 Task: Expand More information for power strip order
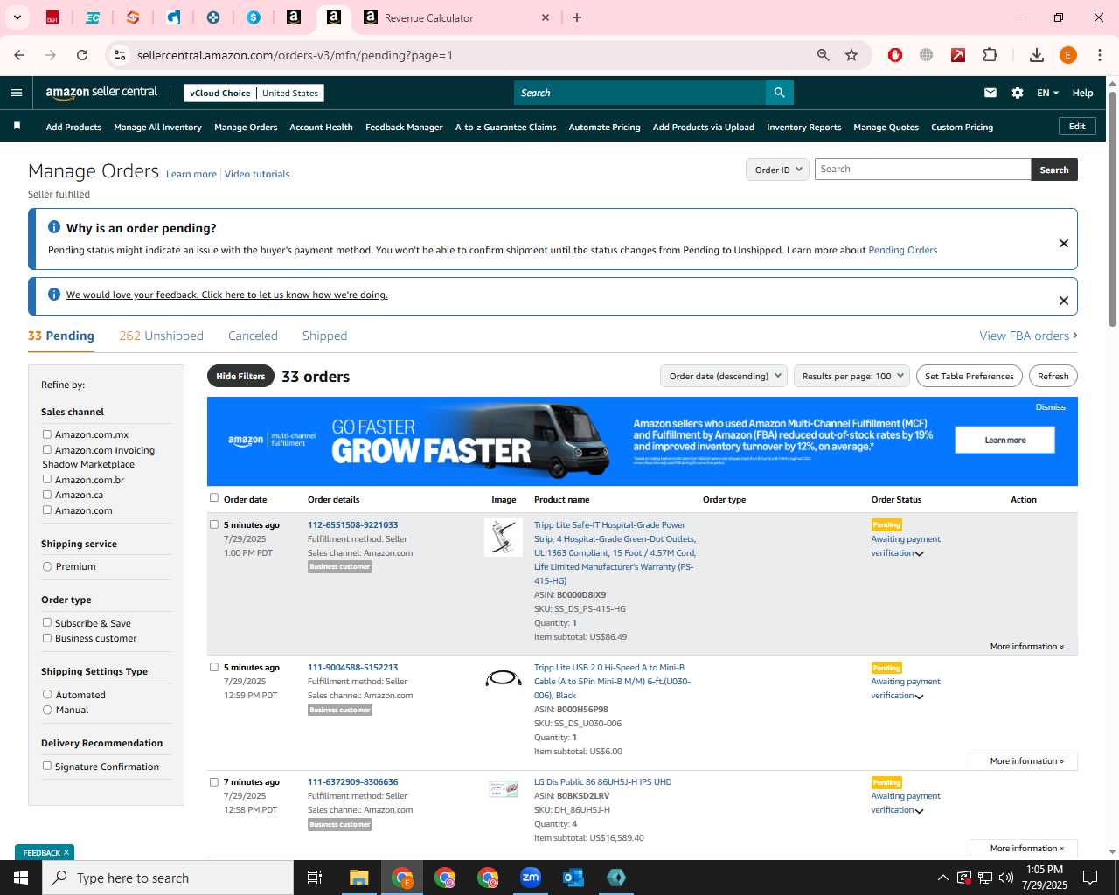coord(1027,647)
